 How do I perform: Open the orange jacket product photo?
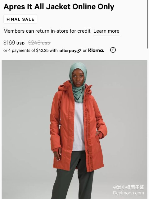click(x=74, y=130)
